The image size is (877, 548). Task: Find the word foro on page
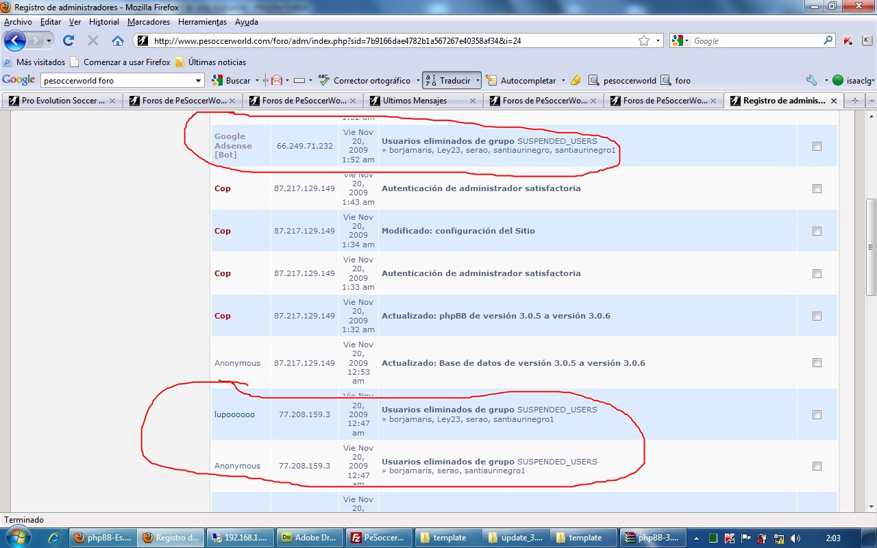pyautogui.click(x=676, y=80)
